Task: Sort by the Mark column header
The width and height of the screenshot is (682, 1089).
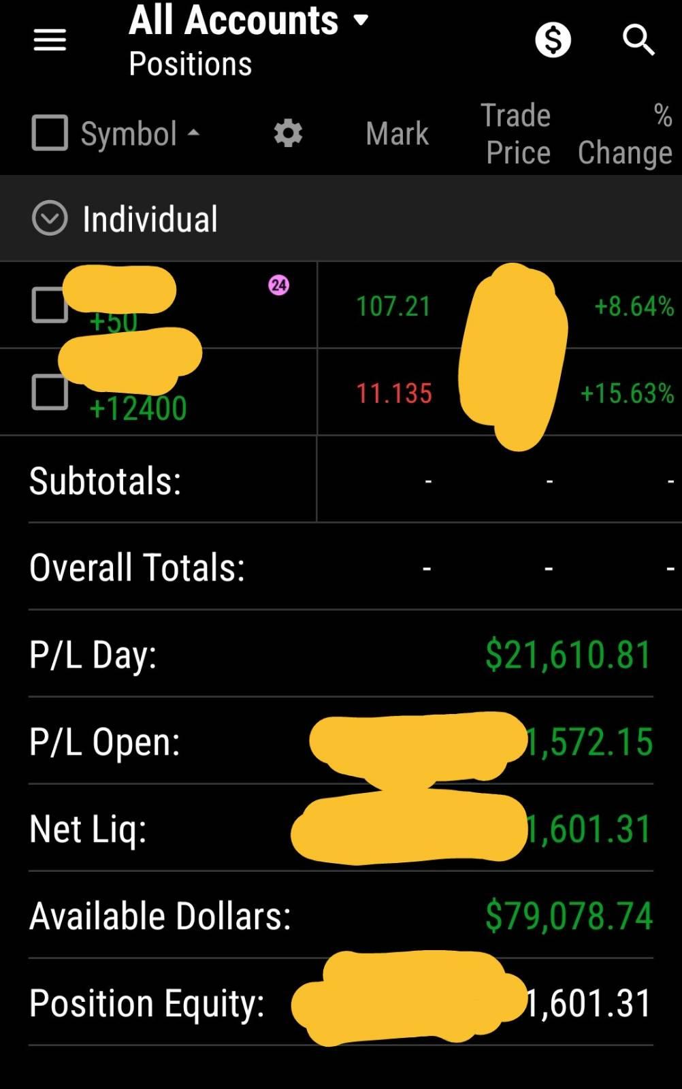Action: click(397, 133)
